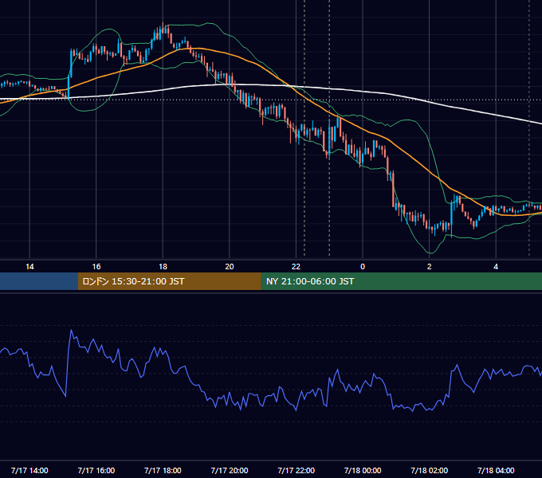Select the 0 hour label on time axis
Image resolution: width=542 pixels, height=478 pixels.
[x=363, y=267]
